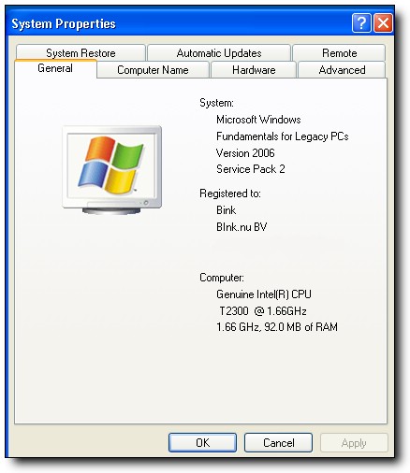Click the System Properties title bar text
Image resolution: width=410 pixels, height=473 pixels.
tap(64, 24)
